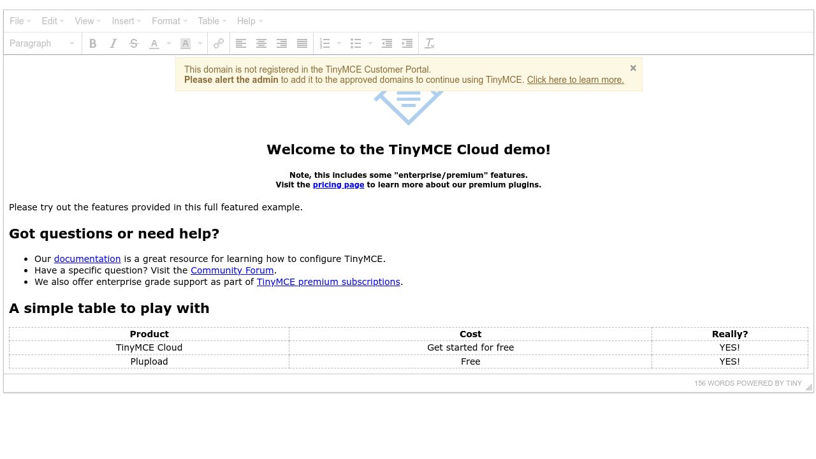The width and height of the screenshot is (816, 459).
Task: Align text right
Action: coord(282,43)
